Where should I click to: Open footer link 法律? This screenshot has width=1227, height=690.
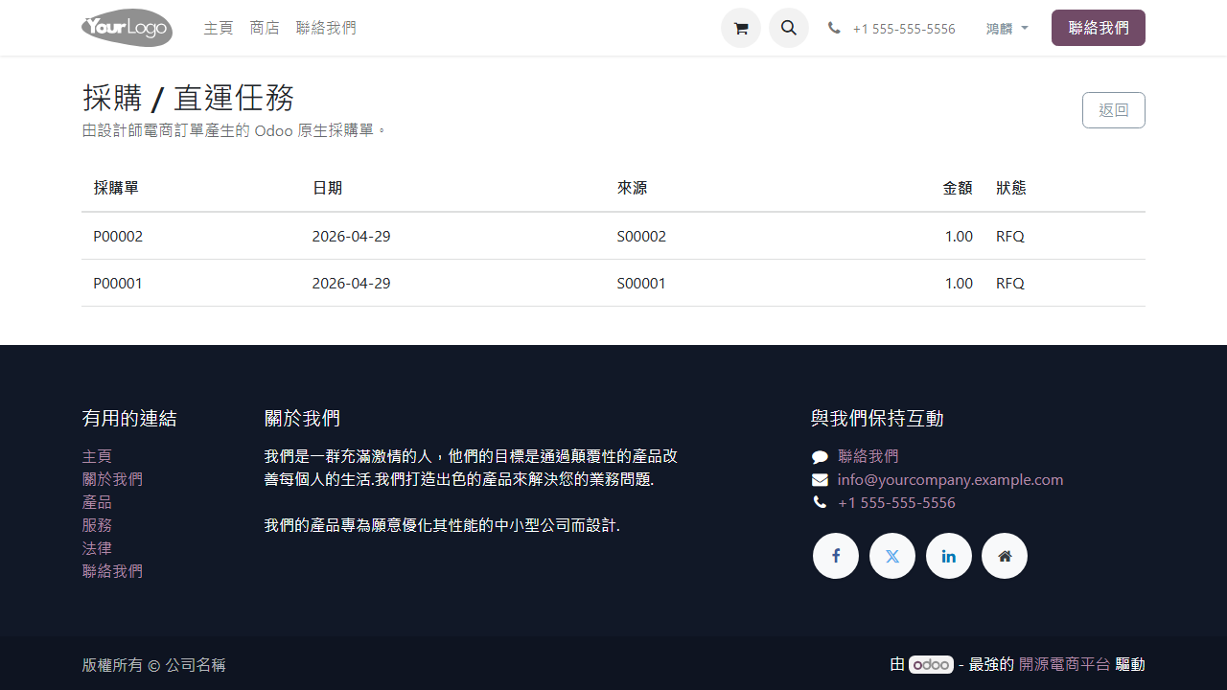pyautogui.click(x=97, y=548)
